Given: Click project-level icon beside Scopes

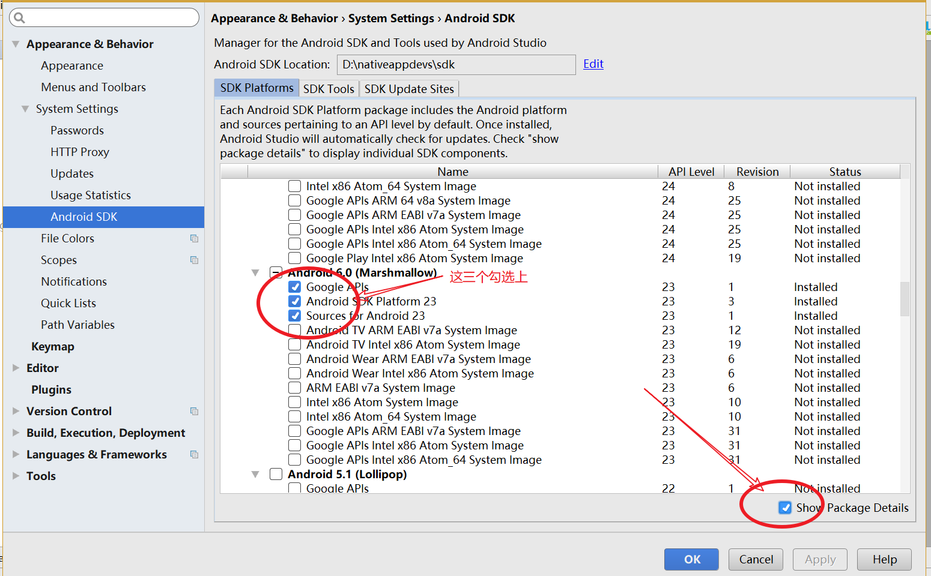Looking at the screenshot, I should 194,260.
